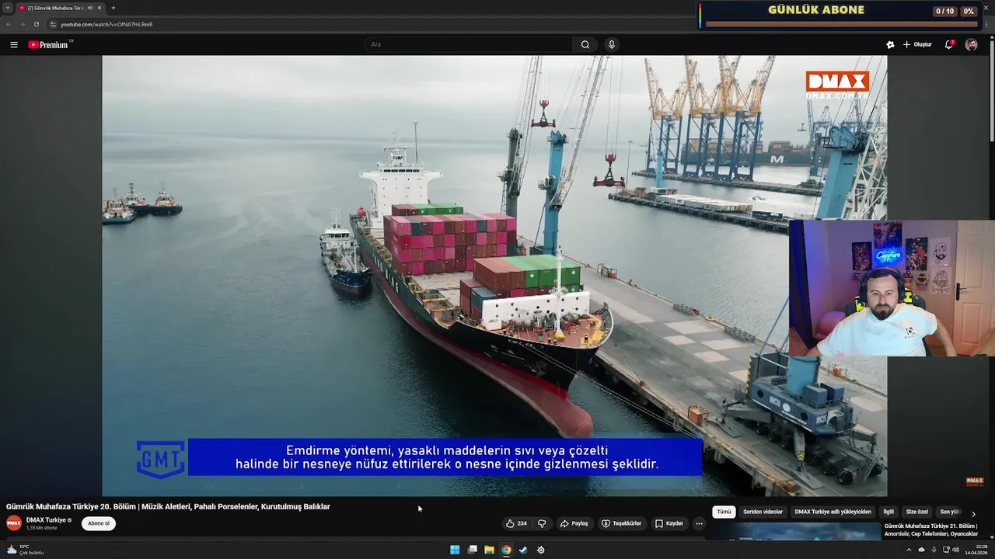Open the DMAX Turkiye channel avatar
The image size is (995, 559).
coord(14,523)
